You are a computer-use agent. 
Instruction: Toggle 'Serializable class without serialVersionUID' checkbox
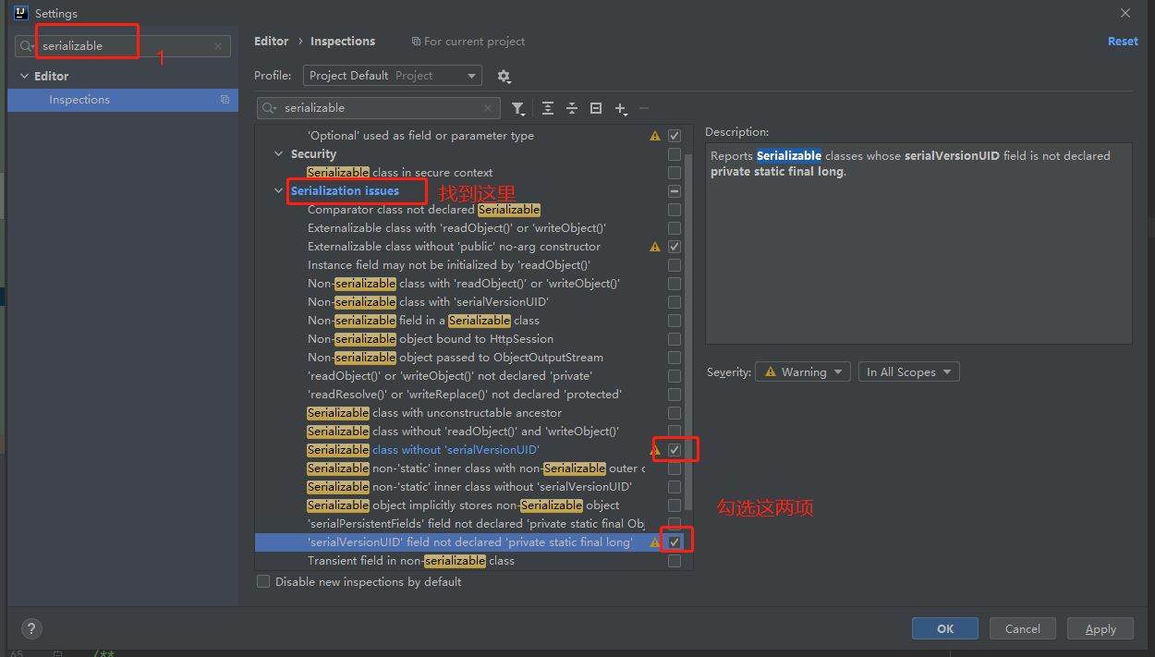pos(675,450)
